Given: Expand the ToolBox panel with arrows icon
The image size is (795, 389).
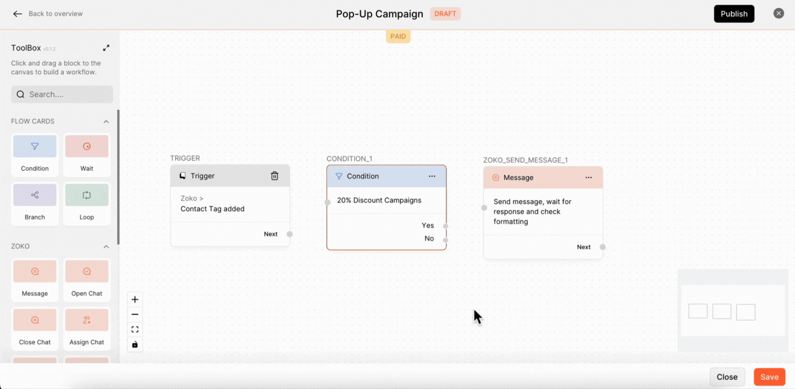Looking at the screenshot, I should (106, 48).
